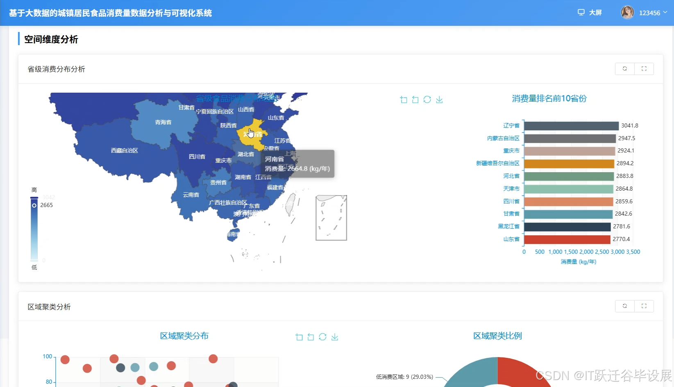Click cluster scatter zoom-back tool
674x387 pixels.
coord(311,337)
